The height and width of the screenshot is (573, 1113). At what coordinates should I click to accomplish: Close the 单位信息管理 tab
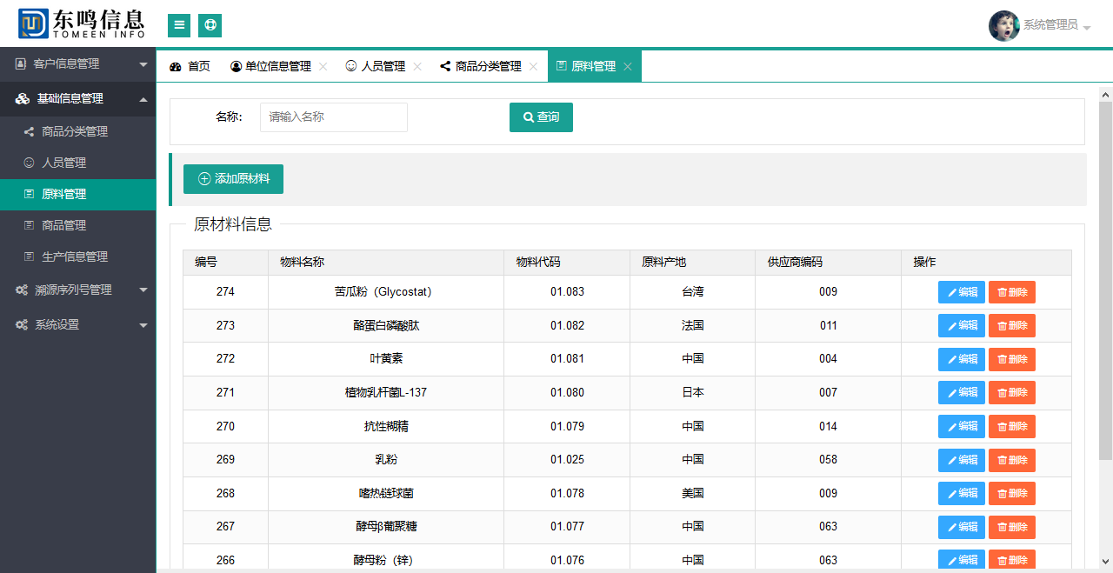[323, 67]
